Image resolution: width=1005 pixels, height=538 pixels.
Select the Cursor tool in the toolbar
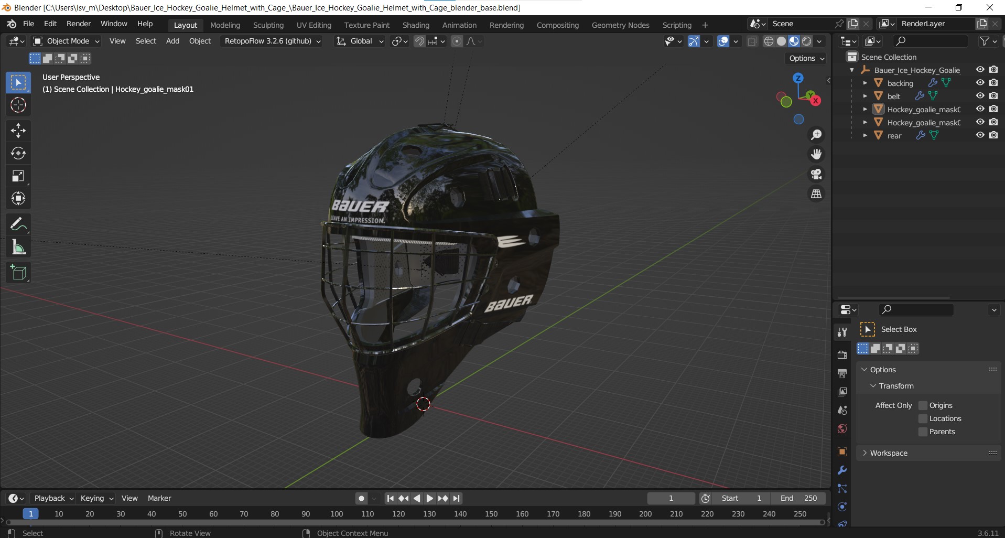click(18, 105)
